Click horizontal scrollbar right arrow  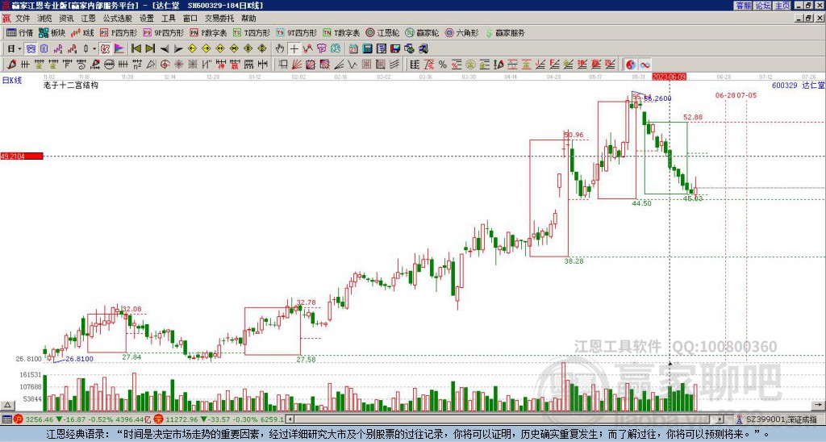(720, 419)
